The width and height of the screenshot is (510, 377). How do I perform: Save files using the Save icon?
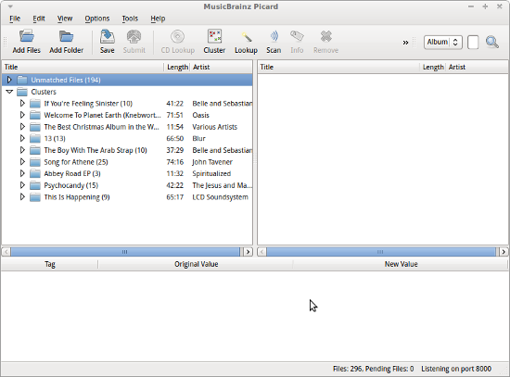107,36
